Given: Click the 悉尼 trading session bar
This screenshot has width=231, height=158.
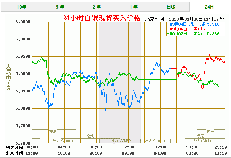Looking at the screenshot, I should point(205,136).
